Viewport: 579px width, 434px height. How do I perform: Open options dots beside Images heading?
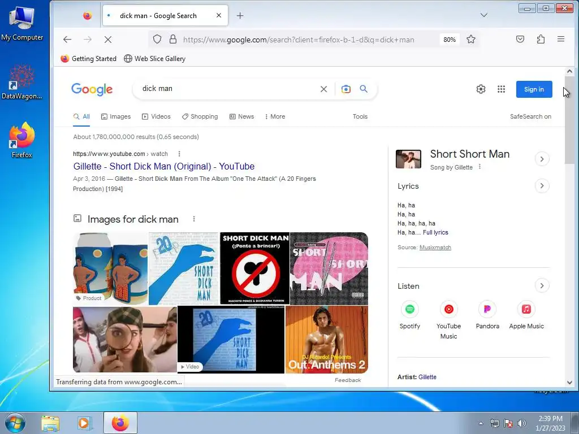click(194, 219)
